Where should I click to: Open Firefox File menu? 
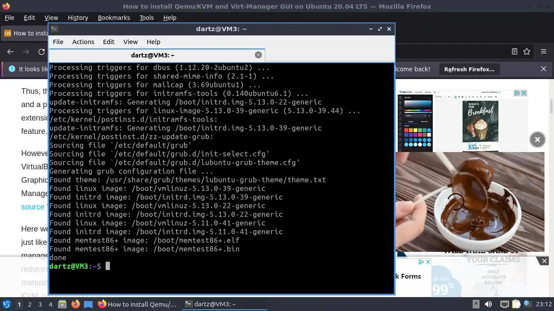point(9,18)
